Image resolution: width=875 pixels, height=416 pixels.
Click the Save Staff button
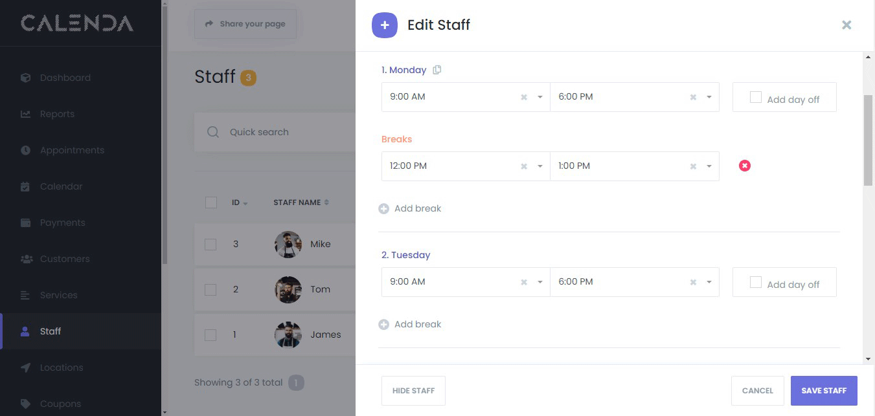(824, 391)
